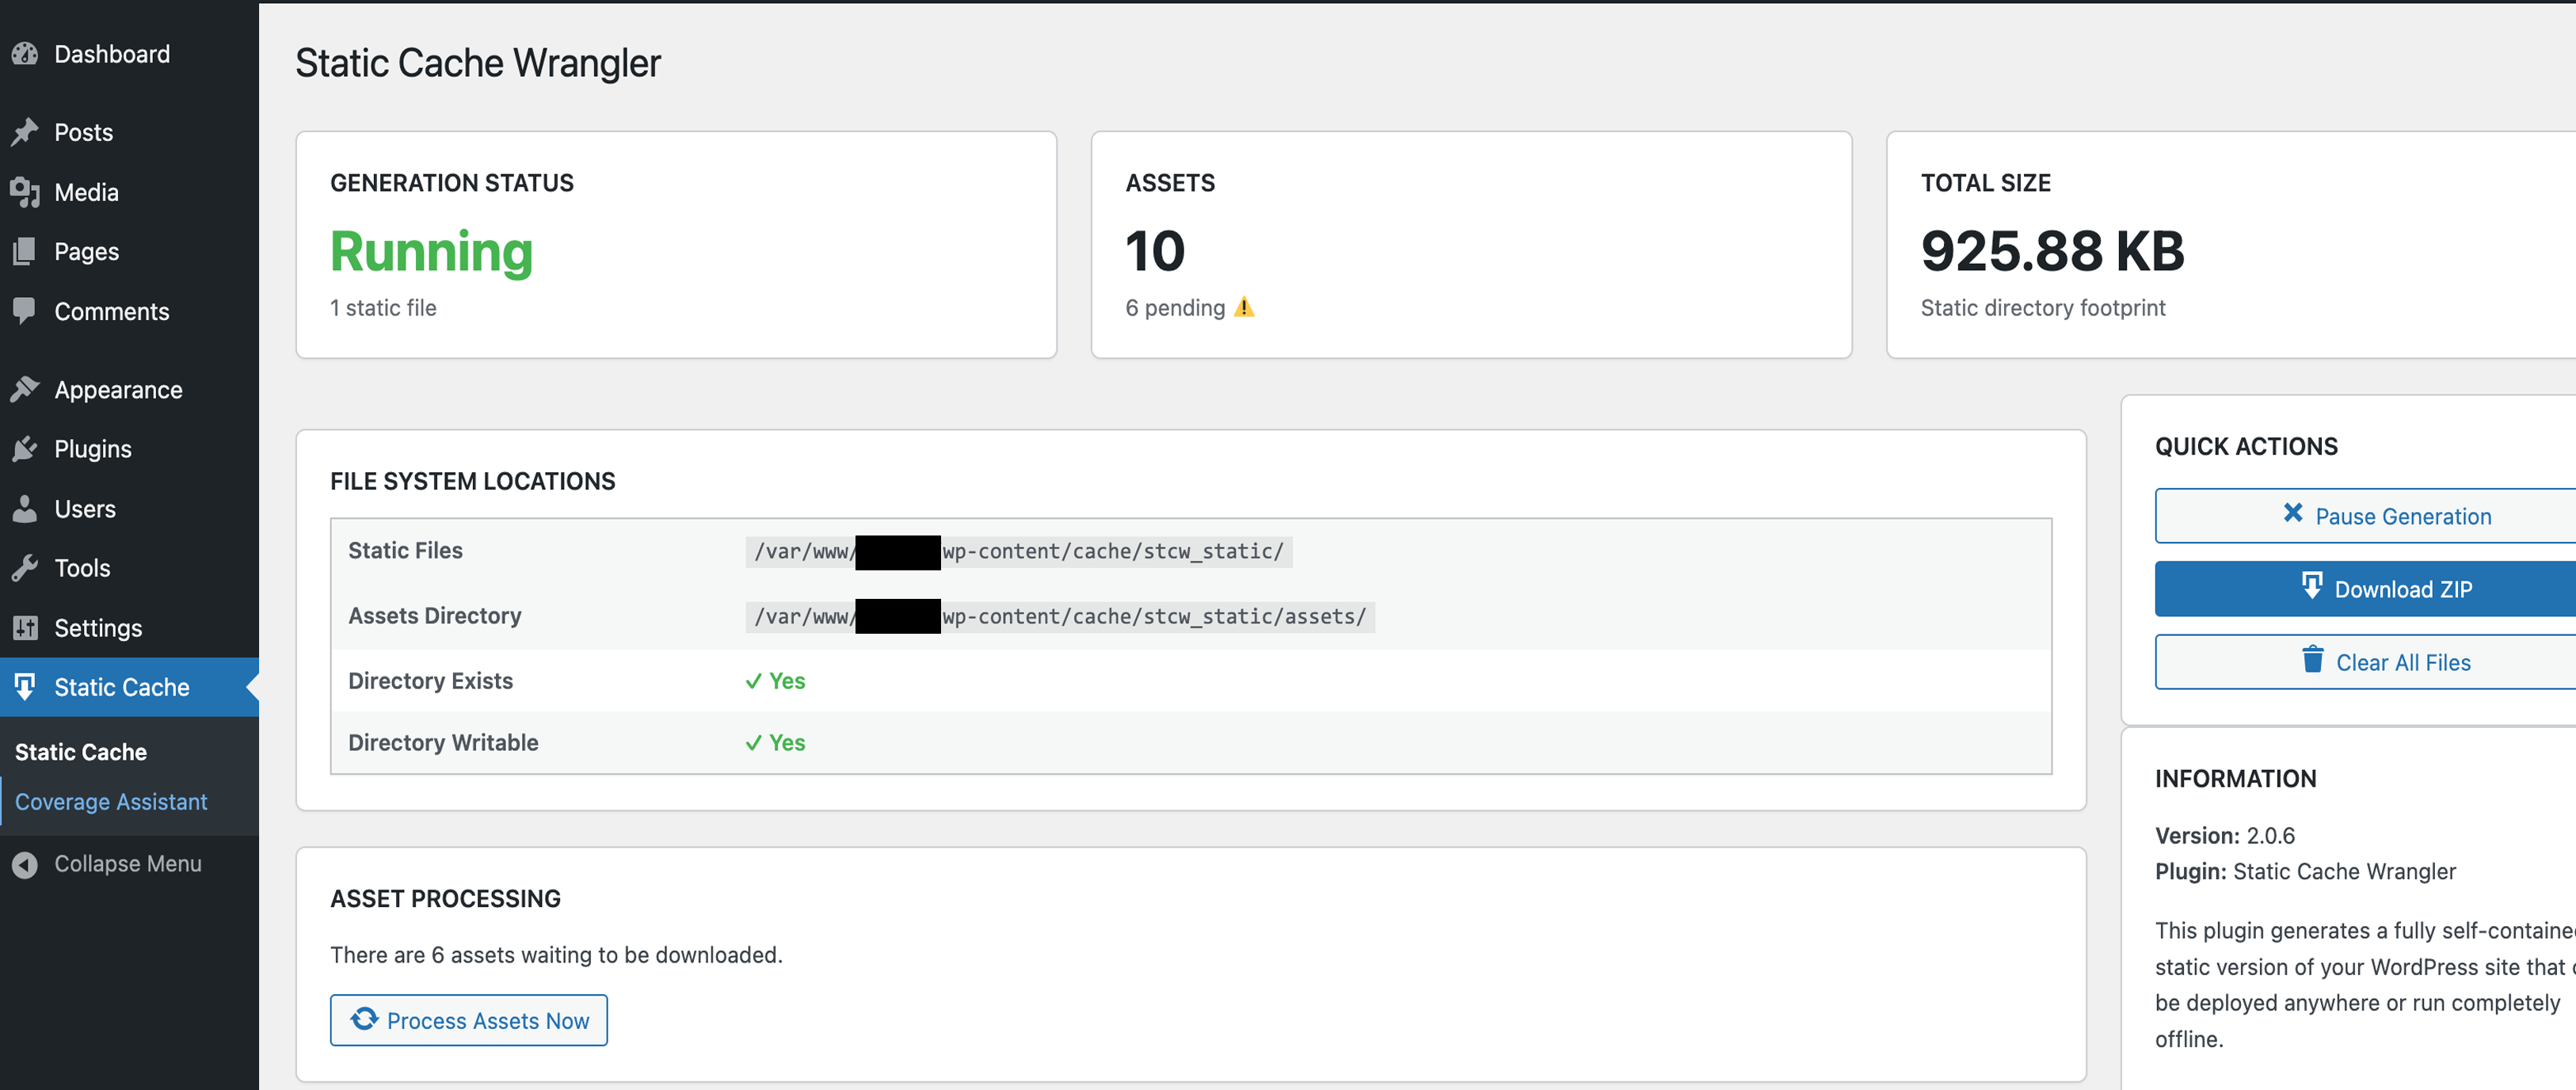
Task: Click the Plugins plug icon
Action: click(x=25, y=449)
